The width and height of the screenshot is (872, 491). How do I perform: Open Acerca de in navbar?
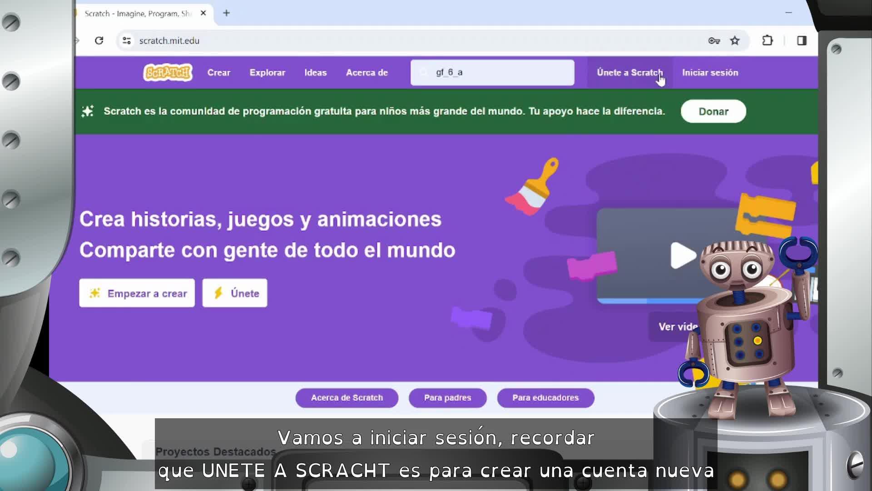point(367,73)
